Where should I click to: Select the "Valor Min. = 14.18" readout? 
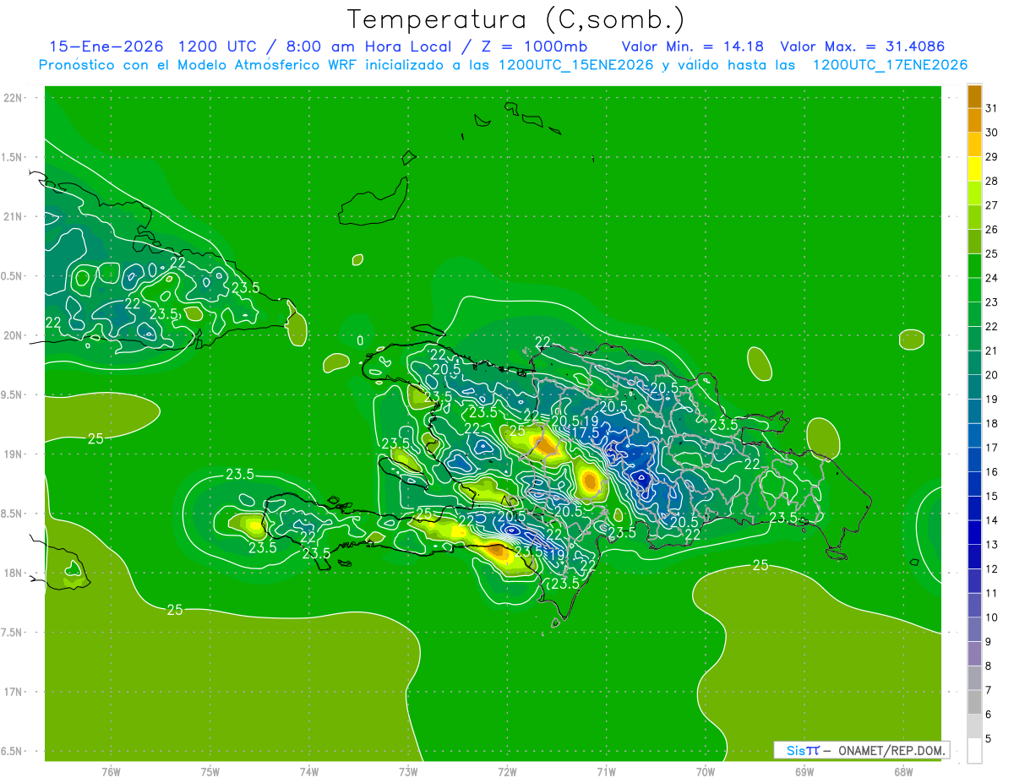[x=693, y=46]
